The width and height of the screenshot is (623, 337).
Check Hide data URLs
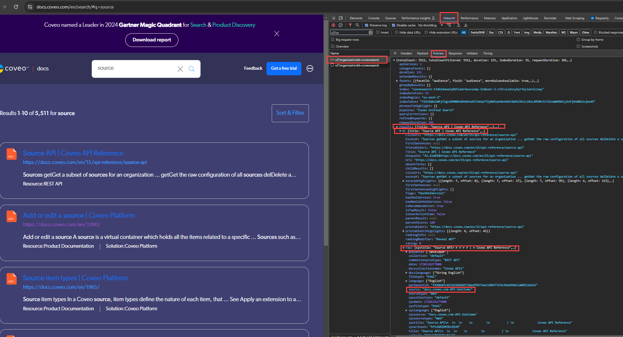(397, 32)
